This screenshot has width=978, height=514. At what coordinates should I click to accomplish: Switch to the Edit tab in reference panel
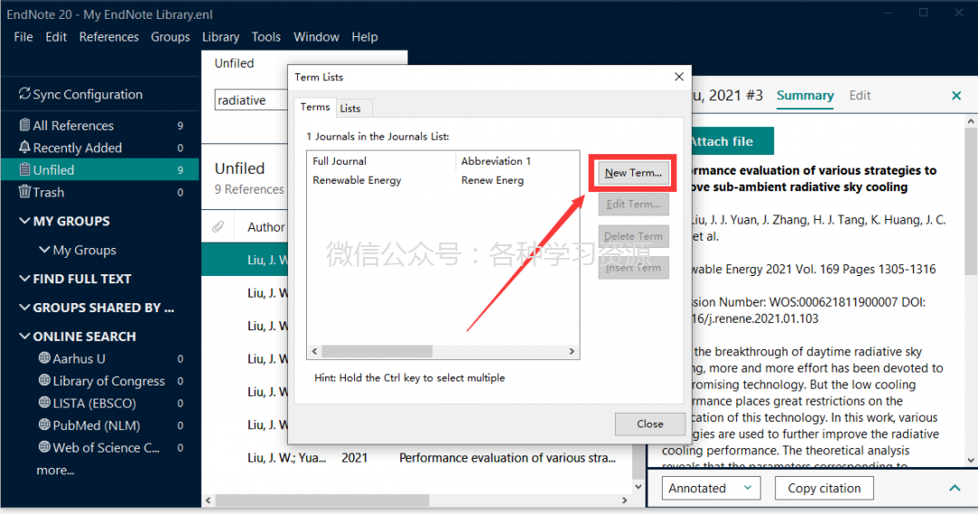pyautogui.click(x=859, y=95)
